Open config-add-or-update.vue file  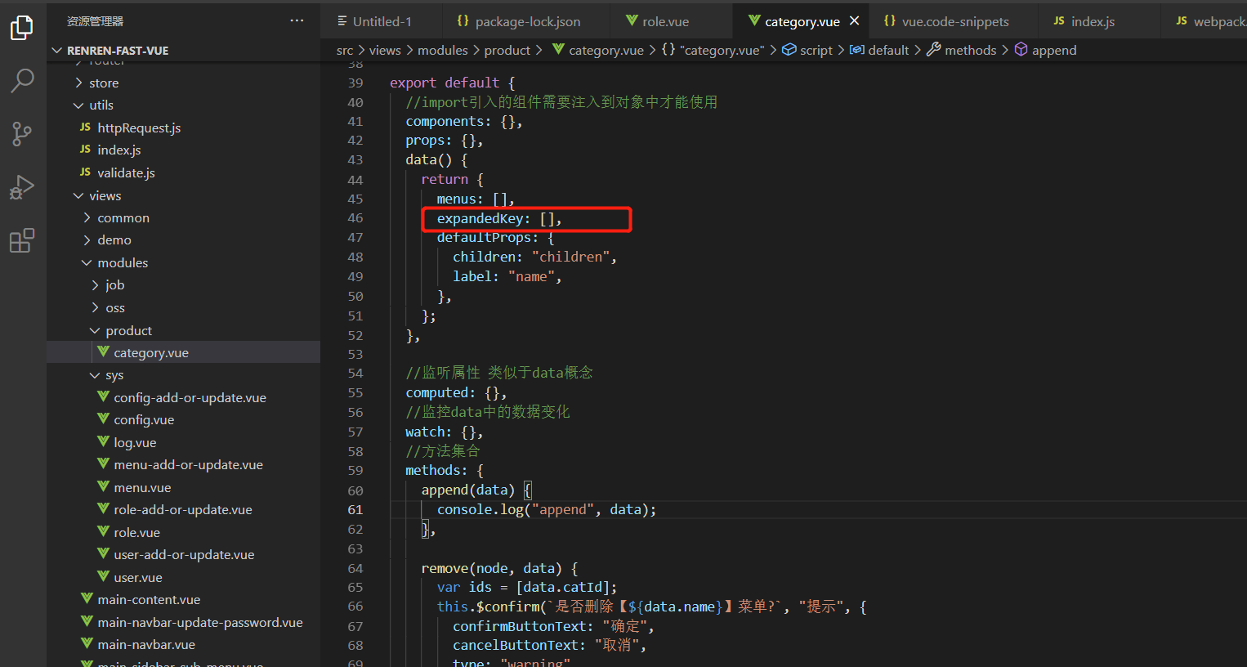click(183, 397)
